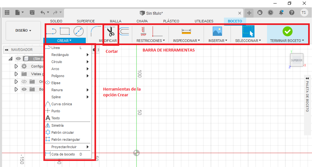Select the Line tool icon in the toolbar
This screenshot has width=312, height=167.
pyautogui.click(x=52, y=31)
